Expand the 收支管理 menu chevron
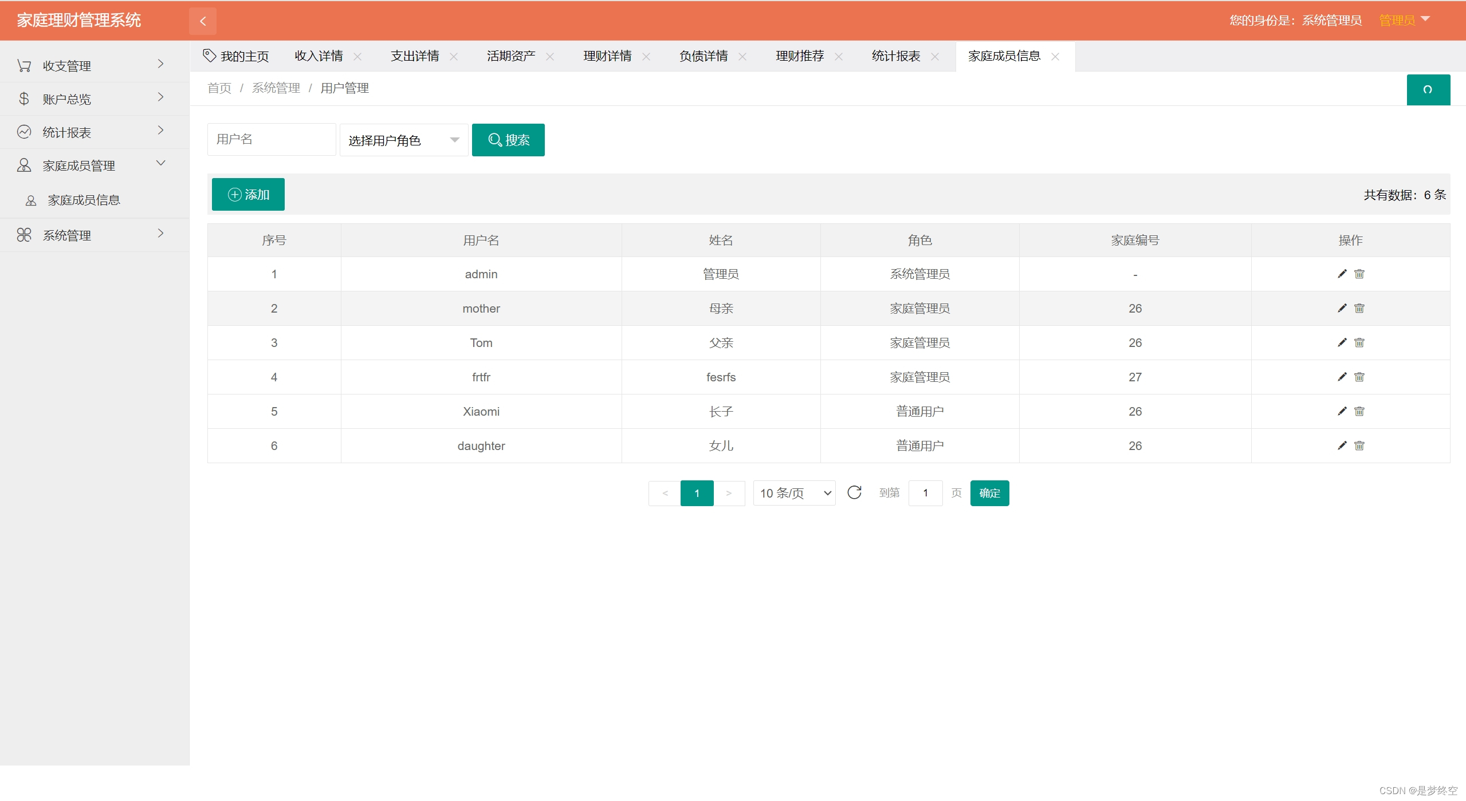The image size is (1466, 801). click(x=161, y=64)
